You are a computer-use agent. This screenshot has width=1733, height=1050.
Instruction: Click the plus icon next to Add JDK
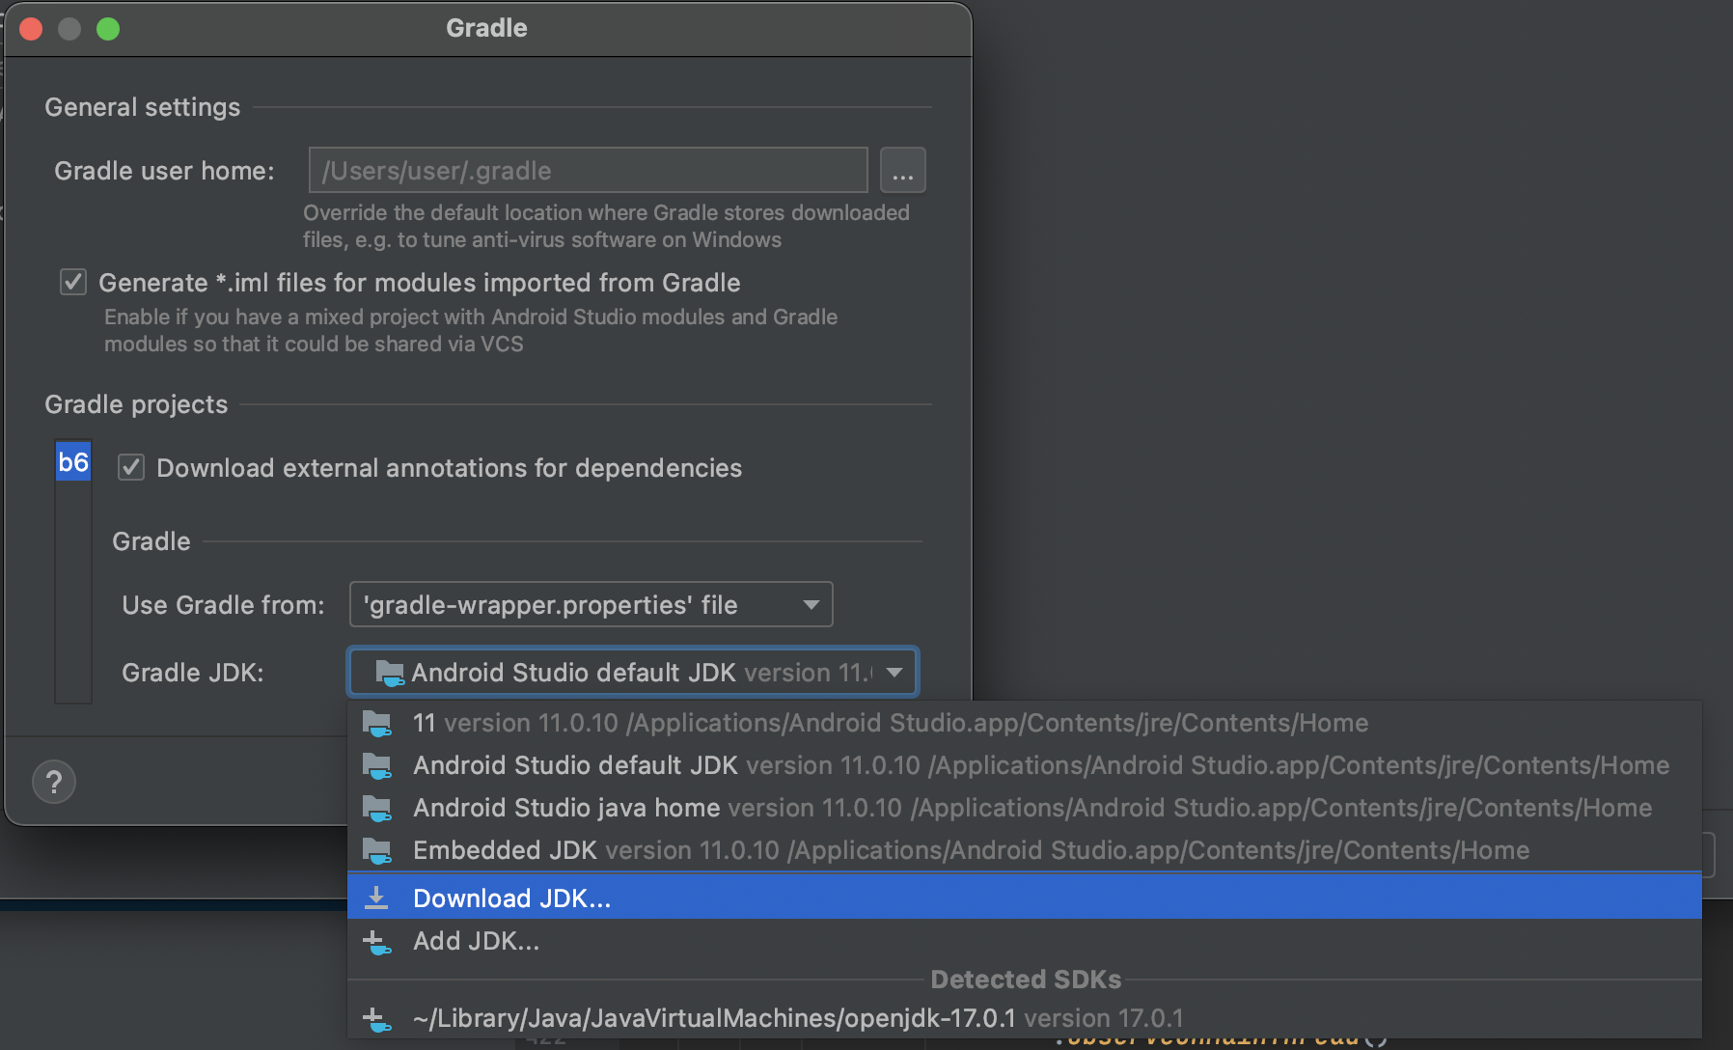pos(376,941)
